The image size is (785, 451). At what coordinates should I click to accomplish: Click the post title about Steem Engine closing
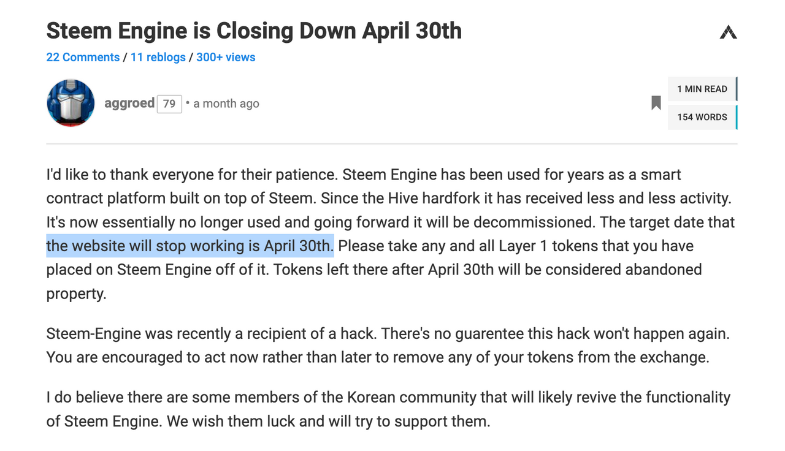point(254,30)
